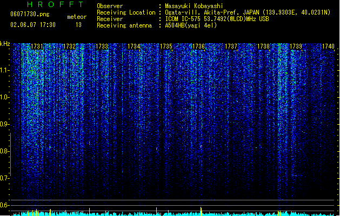Viewport: 340px width, 216px height.
Task: Click the 1736 time marker
Action: 198,46
